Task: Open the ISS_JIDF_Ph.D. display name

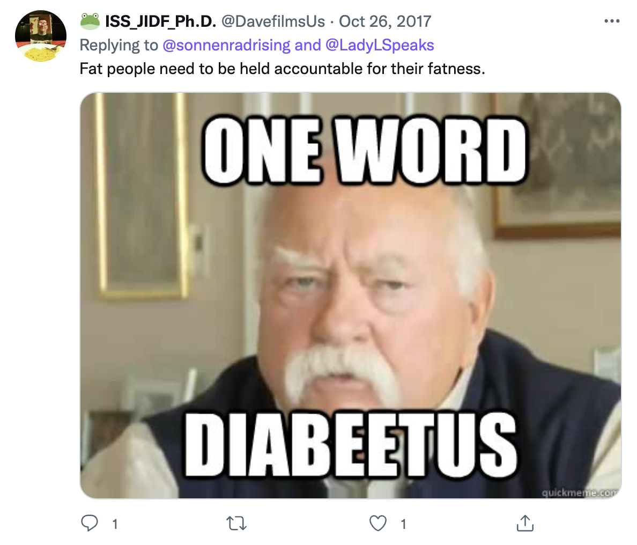Action: pos(160,21)
